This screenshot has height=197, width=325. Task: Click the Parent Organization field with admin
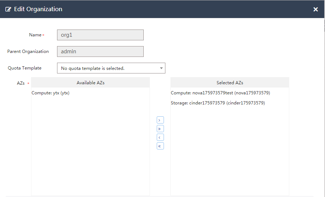click(x=100, y=52)
